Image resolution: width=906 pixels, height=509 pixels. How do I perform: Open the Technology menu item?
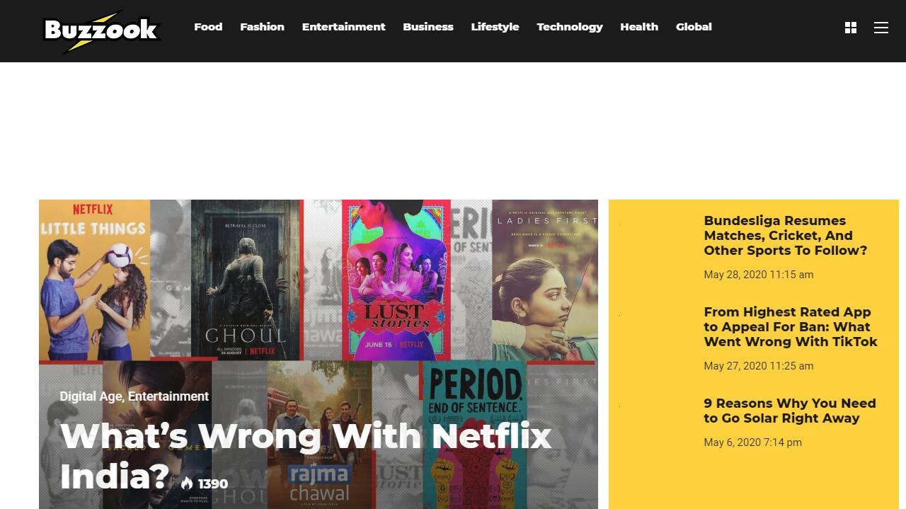(570, 27)
